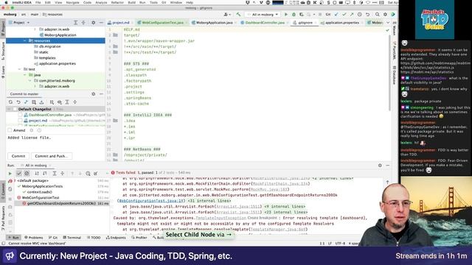The image size is (472, 265).
Task: Collapse the resources folder
Action: [x=24, y=40]
